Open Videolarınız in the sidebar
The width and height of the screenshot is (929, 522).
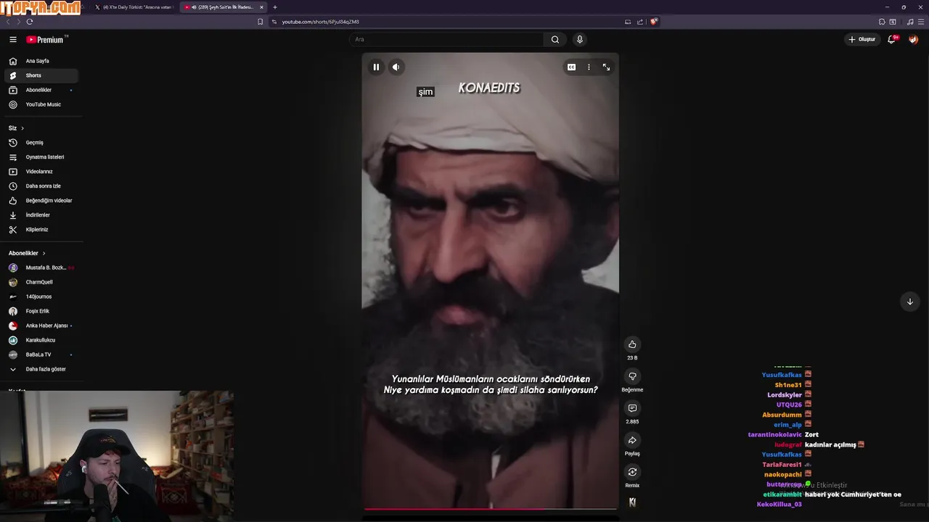click(41, 172)
